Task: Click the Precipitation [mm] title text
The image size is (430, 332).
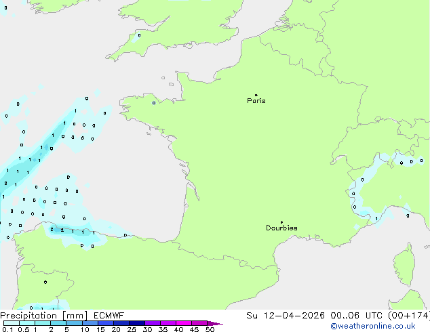Action: click(x=44, y=316)
